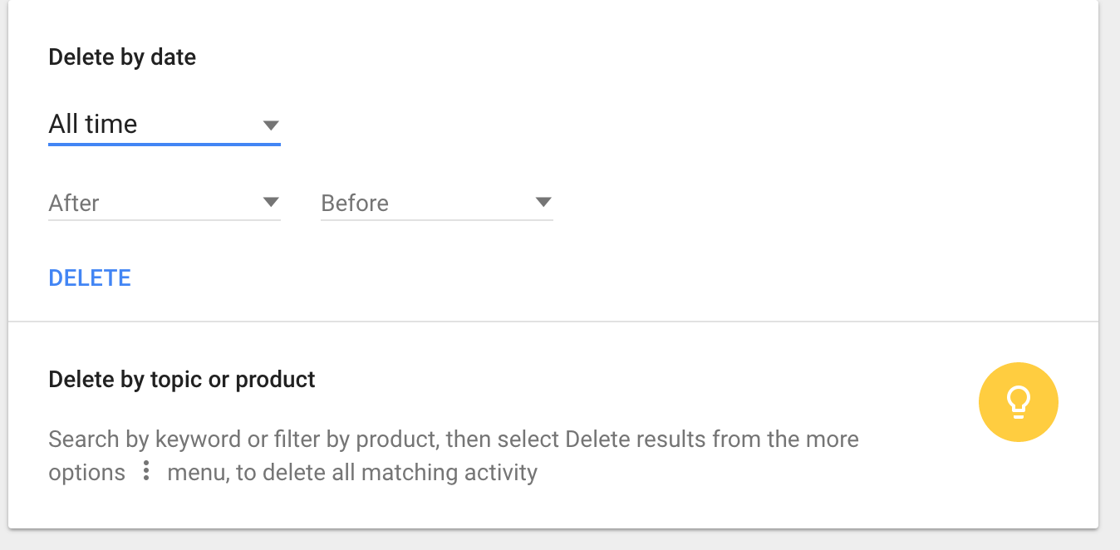The height and width of the screenshot is (550, 1120).
Task: Click the dropdown arrow beside After
Action: (x=271, y=201)
